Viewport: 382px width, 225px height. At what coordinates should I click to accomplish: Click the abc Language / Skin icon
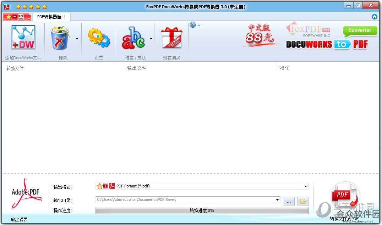[x=133, y=38]
